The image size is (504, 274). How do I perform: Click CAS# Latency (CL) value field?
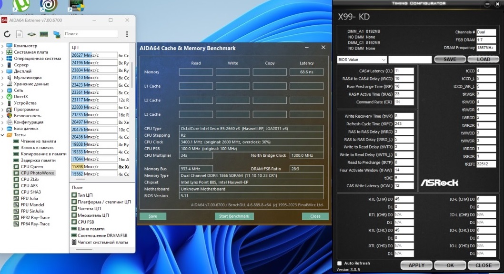[x=403, y=71]
